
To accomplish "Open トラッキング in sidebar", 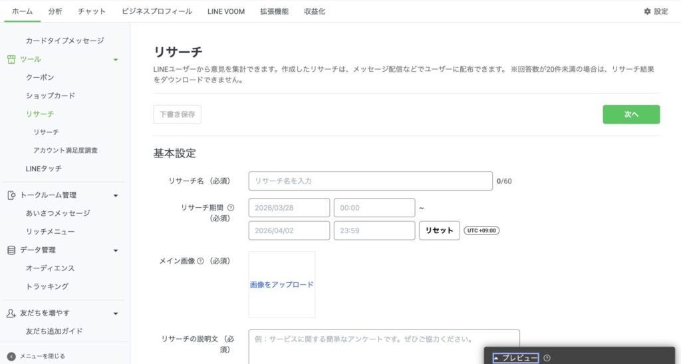I will [x=47, y=286].
